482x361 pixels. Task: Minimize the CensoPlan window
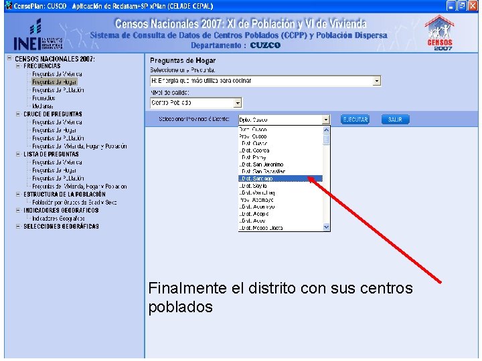click(x=451, y=6)
